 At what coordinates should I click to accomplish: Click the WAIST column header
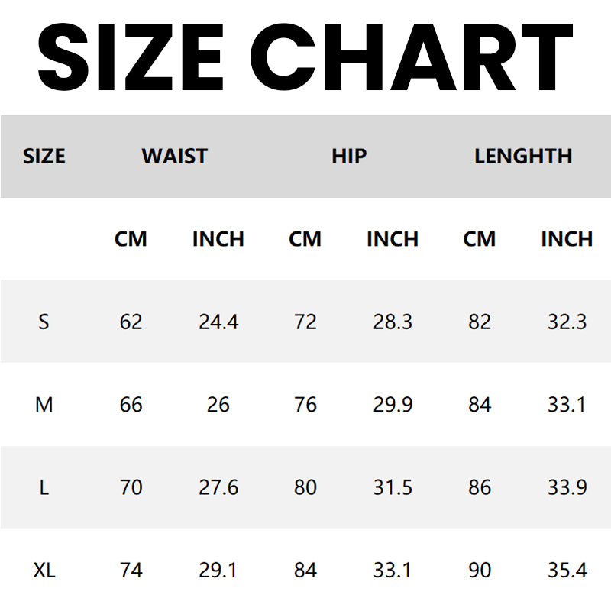point(174,157)
